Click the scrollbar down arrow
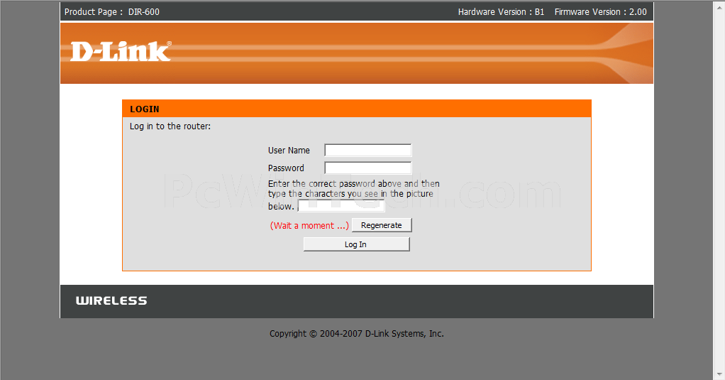 [719, 374]
